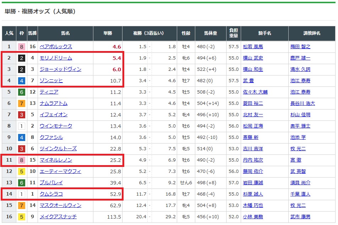
Task: Click pink frame 8 badge for ベアポルックス
Action: (22, 47)
